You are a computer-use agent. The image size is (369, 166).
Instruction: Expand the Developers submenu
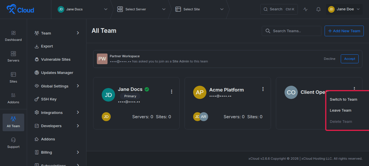pyautogui.click(x=78, y=126)
